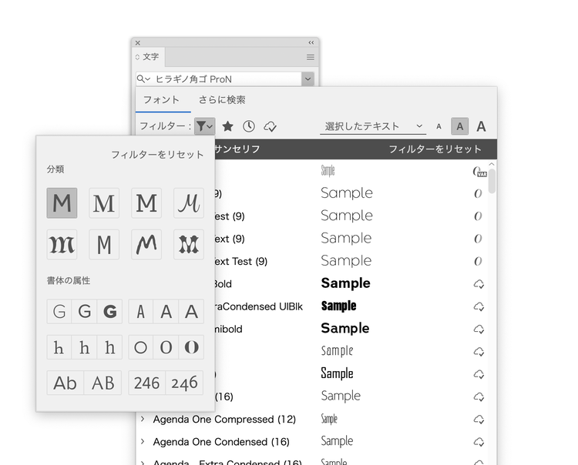The image size is (578, 465).
Task: Activate cloud icon for Agenda One Compressed
Action: pos(479,420)
